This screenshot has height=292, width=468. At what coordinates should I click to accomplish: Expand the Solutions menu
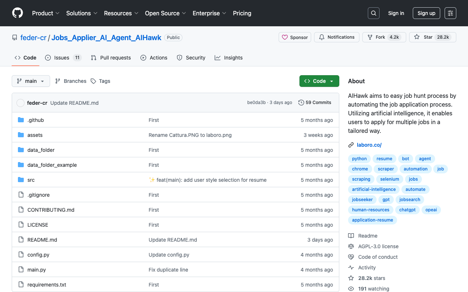point(82,13)
